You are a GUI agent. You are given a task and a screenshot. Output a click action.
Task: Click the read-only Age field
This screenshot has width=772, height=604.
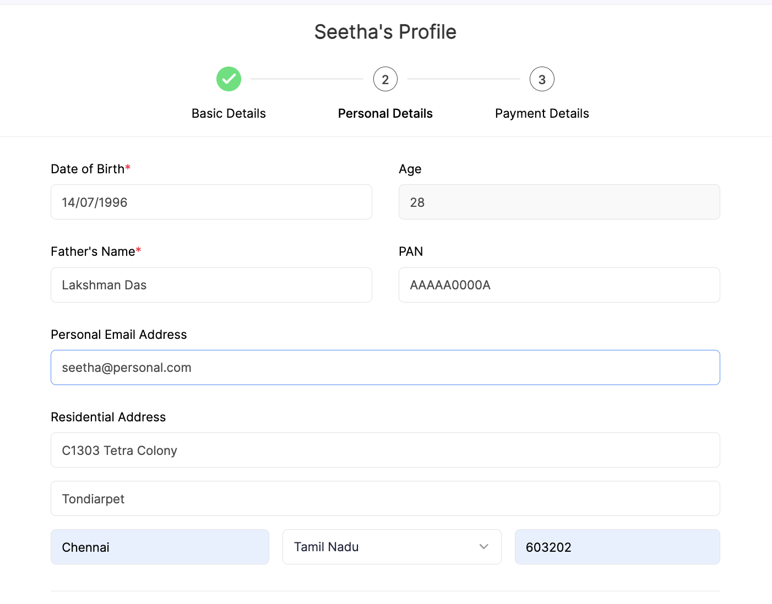[x=559, y=202]
